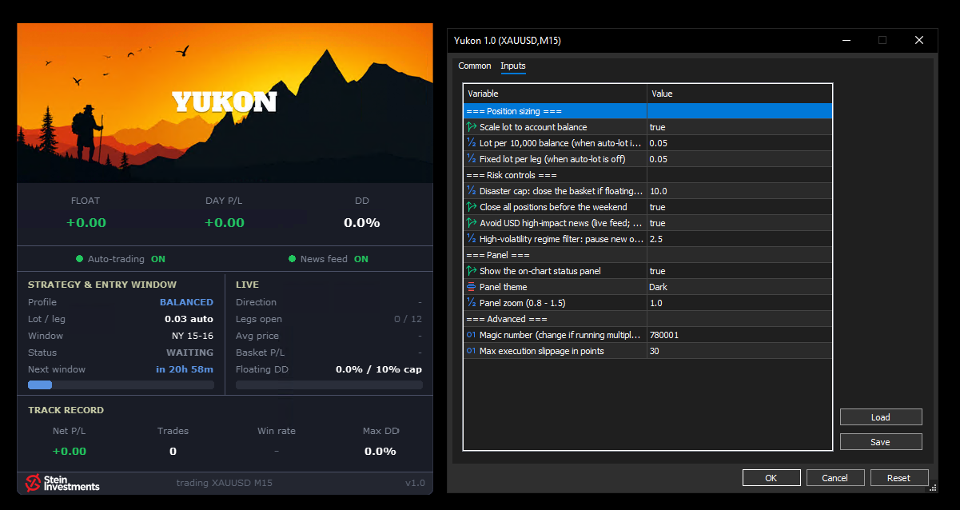
Task: Click the Disaster cap row type icon
Action: pos(471,191)
